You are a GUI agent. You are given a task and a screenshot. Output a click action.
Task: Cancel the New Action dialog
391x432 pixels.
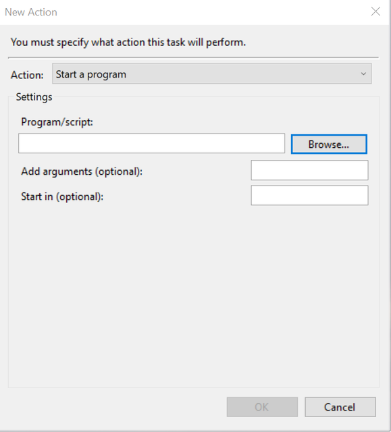point(340,407)
